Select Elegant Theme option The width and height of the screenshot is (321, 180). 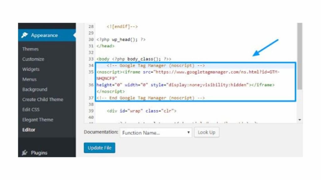tap(37, 119)
